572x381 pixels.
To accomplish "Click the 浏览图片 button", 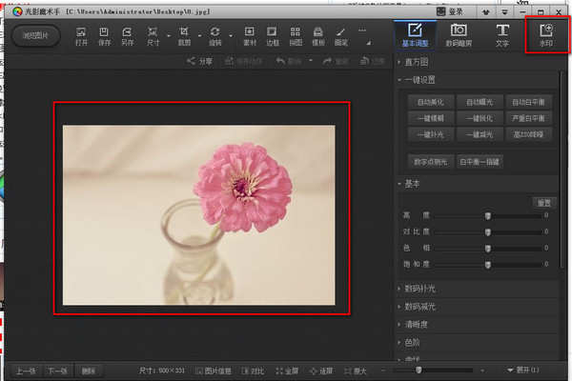I will 35,36.
